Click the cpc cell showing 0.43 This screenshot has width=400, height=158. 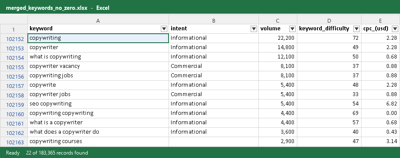(x=381, y=132)
